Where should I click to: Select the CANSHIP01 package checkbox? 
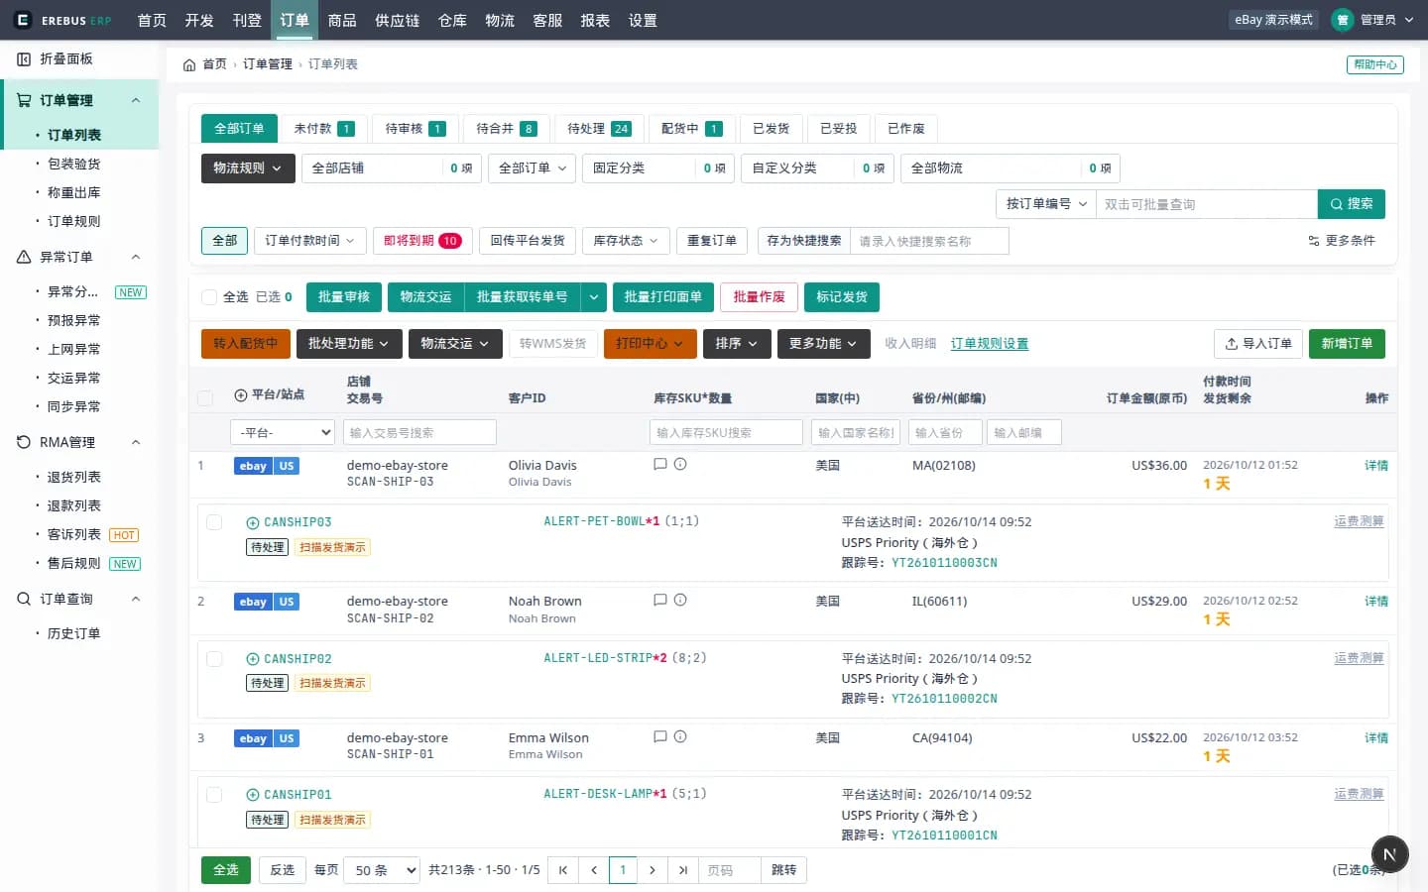[x=214, y=794]
